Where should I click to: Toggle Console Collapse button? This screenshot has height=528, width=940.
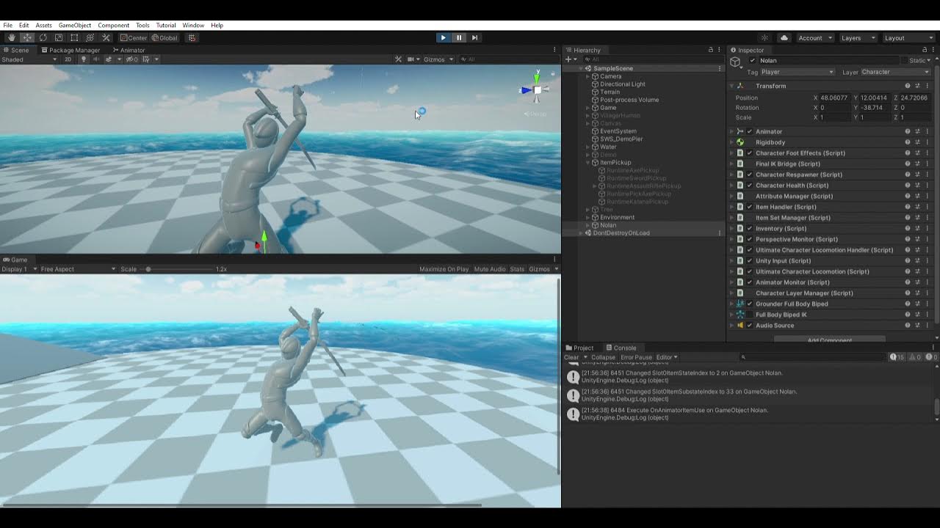click(x=603, y=357)
